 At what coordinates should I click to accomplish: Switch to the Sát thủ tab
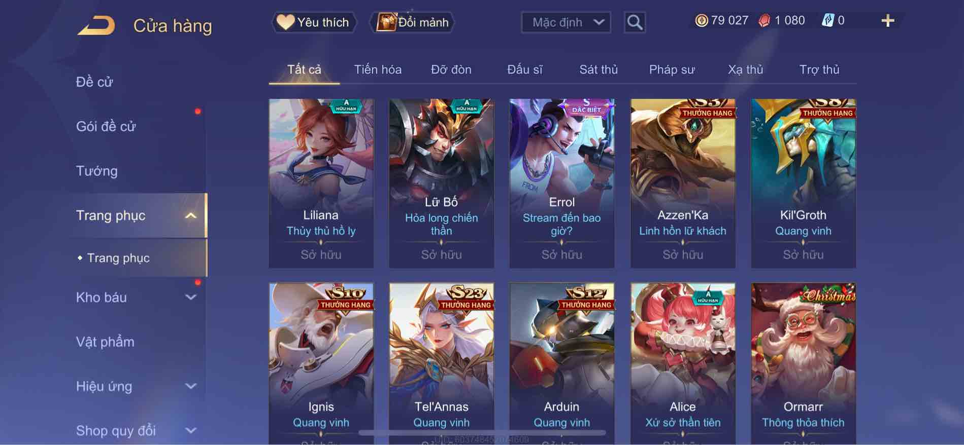[599, 69]
